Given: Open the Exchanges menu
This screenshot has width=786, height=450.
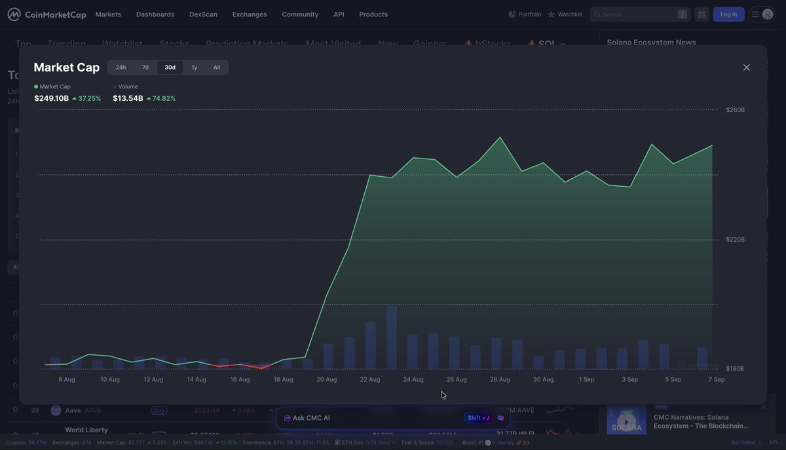Looking at the screenshot, I should click(250, 14).
